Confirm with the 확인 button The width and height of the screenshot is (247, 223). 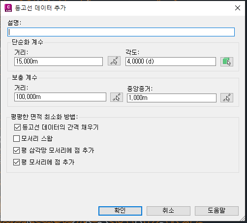[x=120, y=211]
